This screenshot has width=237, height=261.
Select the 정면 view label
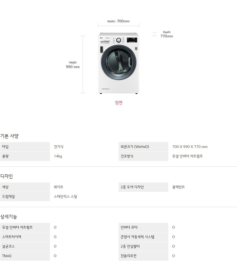coord(118,102)
